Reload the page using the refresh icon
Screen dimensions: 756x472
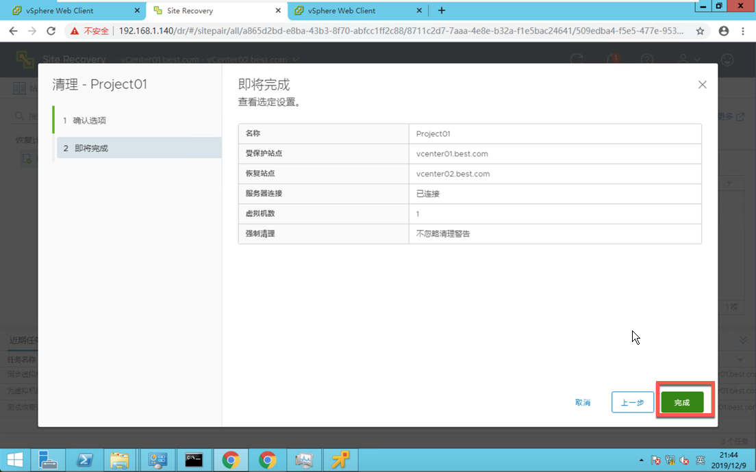51,31
